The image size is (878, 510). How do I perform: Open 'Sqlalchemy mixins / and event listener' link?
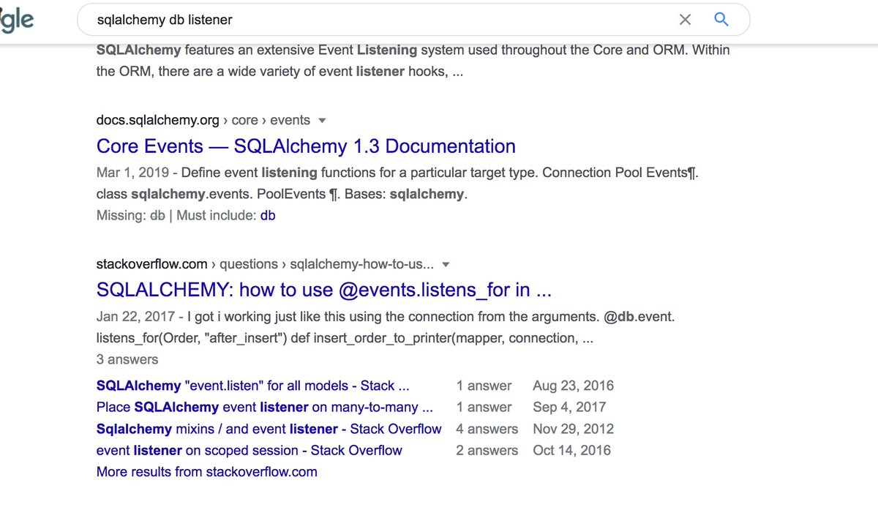point(269,429)
